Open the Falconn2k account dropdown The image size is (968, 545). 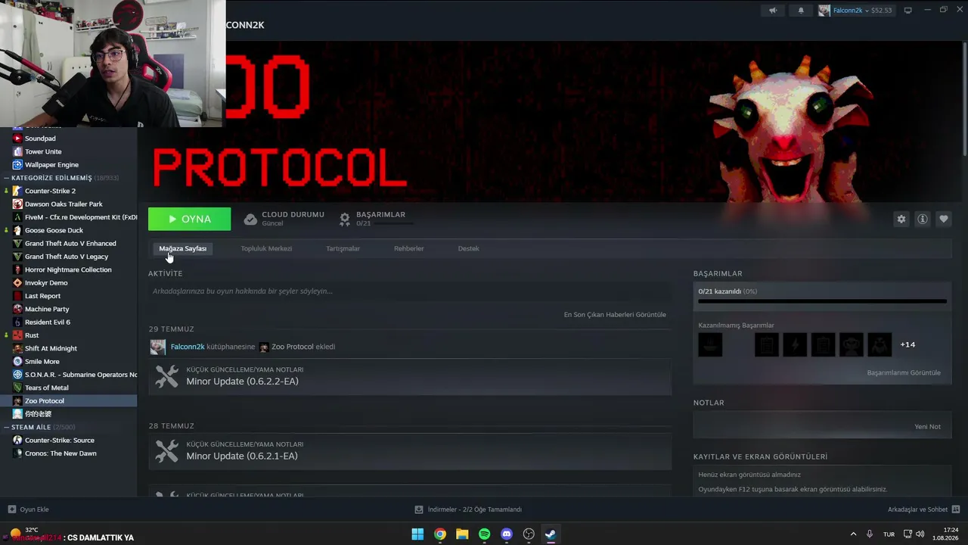[855, 11]
